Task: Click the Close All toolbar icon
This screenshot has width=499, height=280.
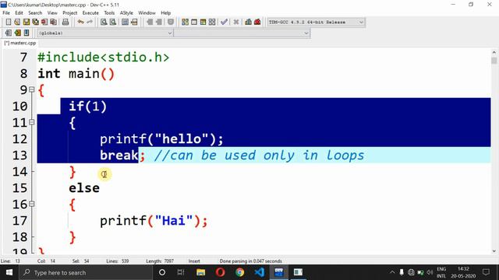Action: [x=54, y=22]
